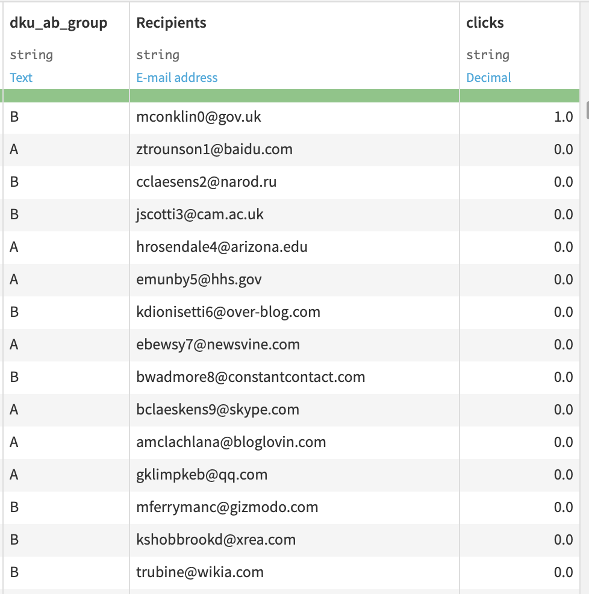
Task: Click the string type label under clicks
Action: click(x=488, y=54)
